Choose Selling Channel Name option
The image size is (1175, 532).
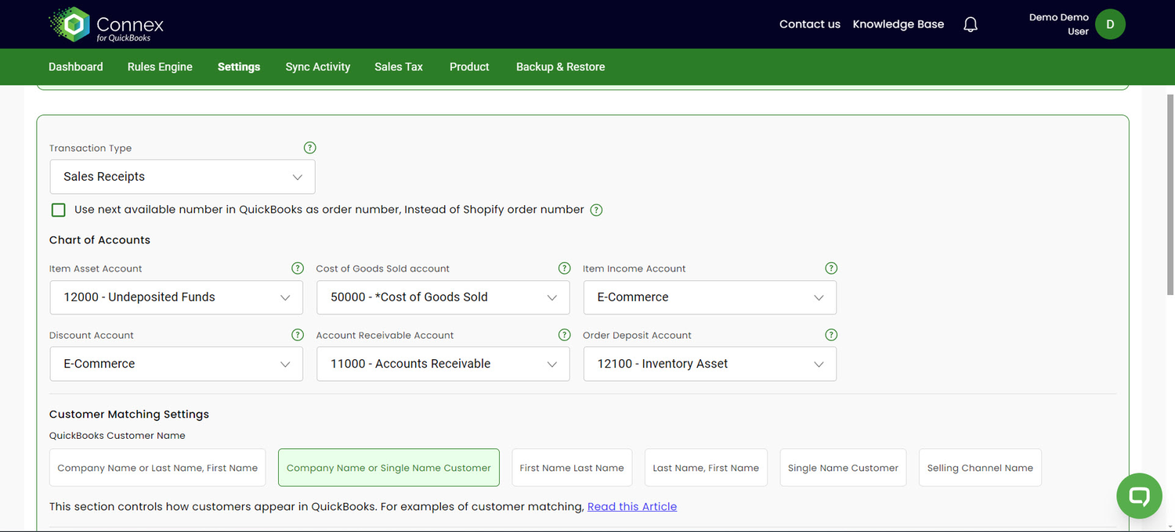click(980, 468)
